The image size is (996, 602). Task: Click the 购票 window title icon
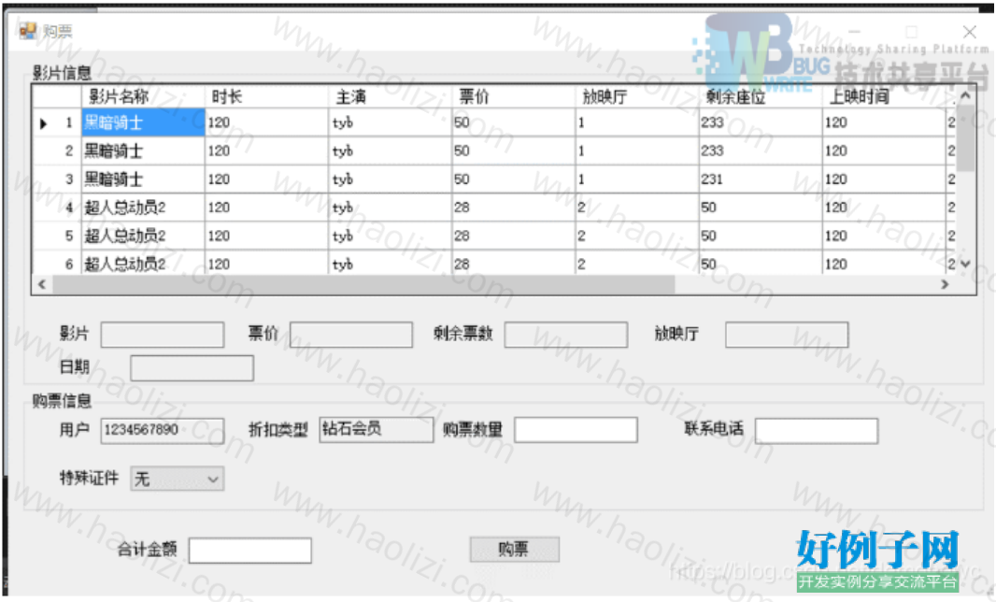(27, 31)
